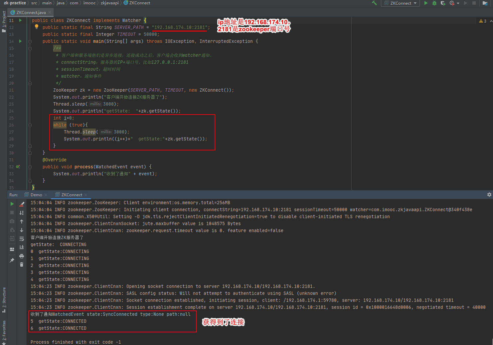Click the edit console pencil icon
493x345 pixels.
pyautogui.click(x=22, y=204)
